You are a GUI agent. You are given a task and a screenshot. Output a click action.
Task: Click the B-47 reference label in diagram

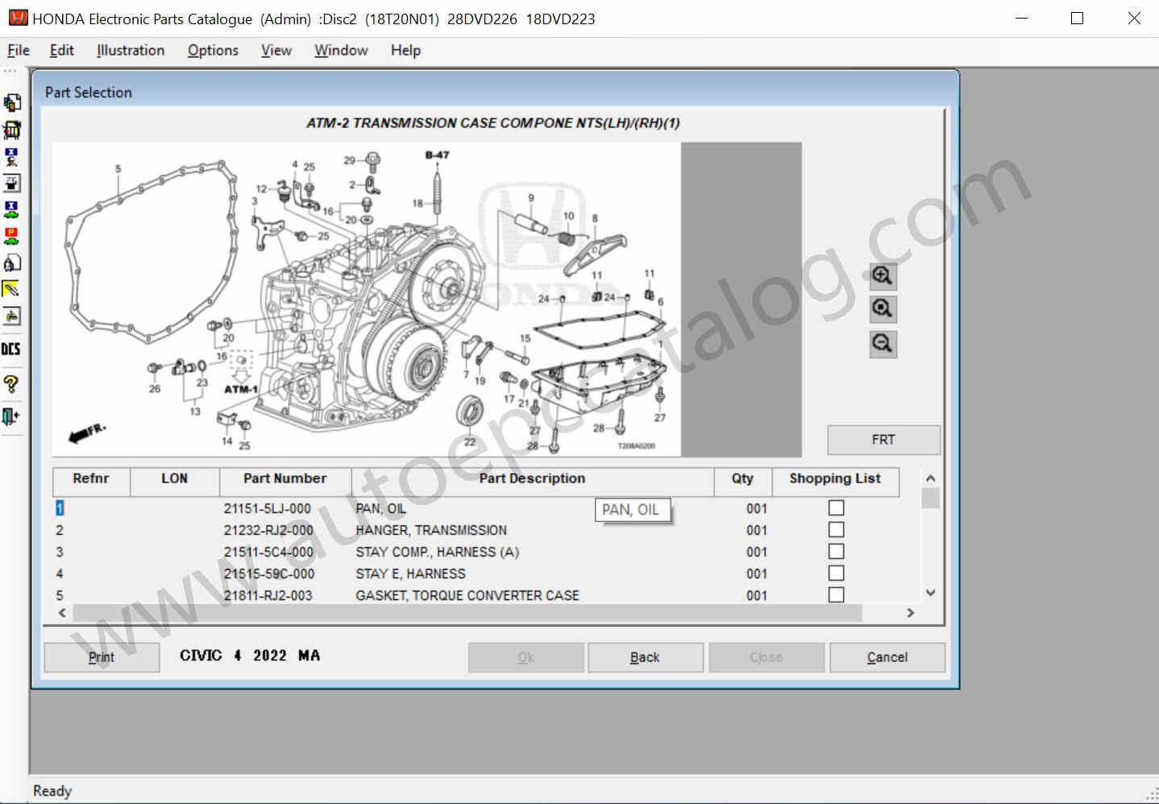[x=438, y=155]
